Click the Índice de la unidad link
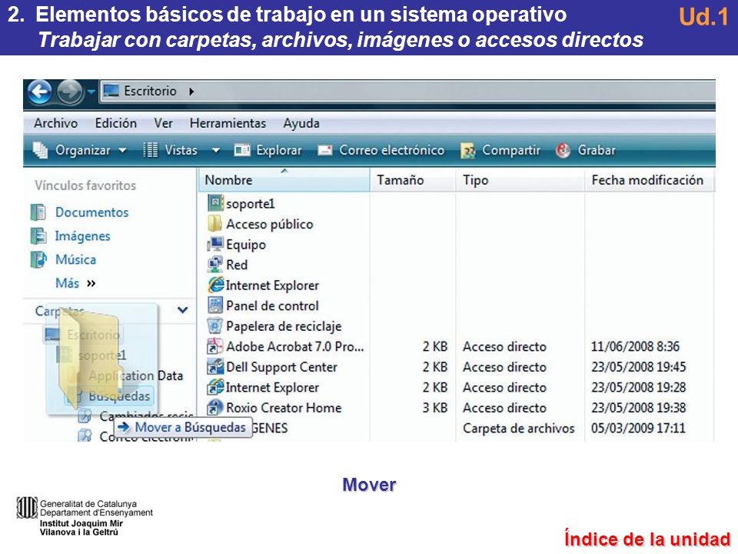 point(647,539)
